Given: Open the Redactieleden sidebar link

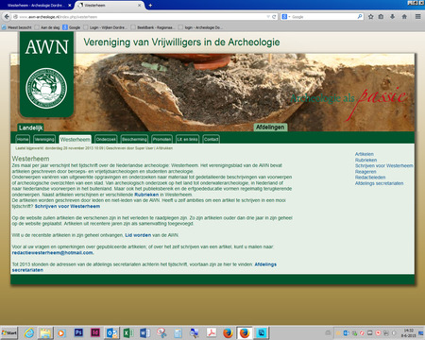Looking at the screenshot, I should coord(370,178).
